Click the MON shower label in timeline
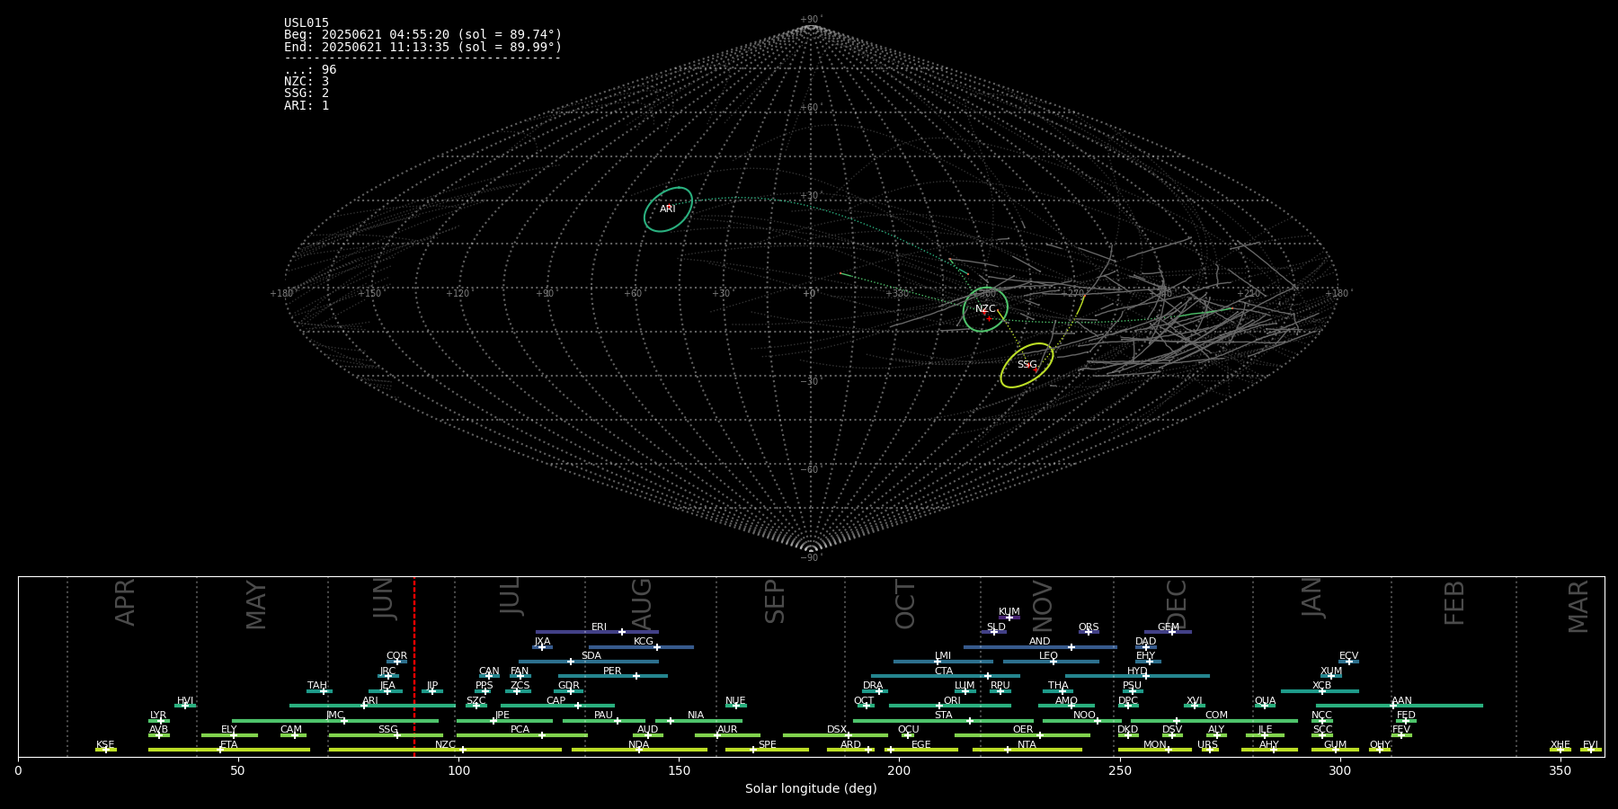 click(1155, 745)
